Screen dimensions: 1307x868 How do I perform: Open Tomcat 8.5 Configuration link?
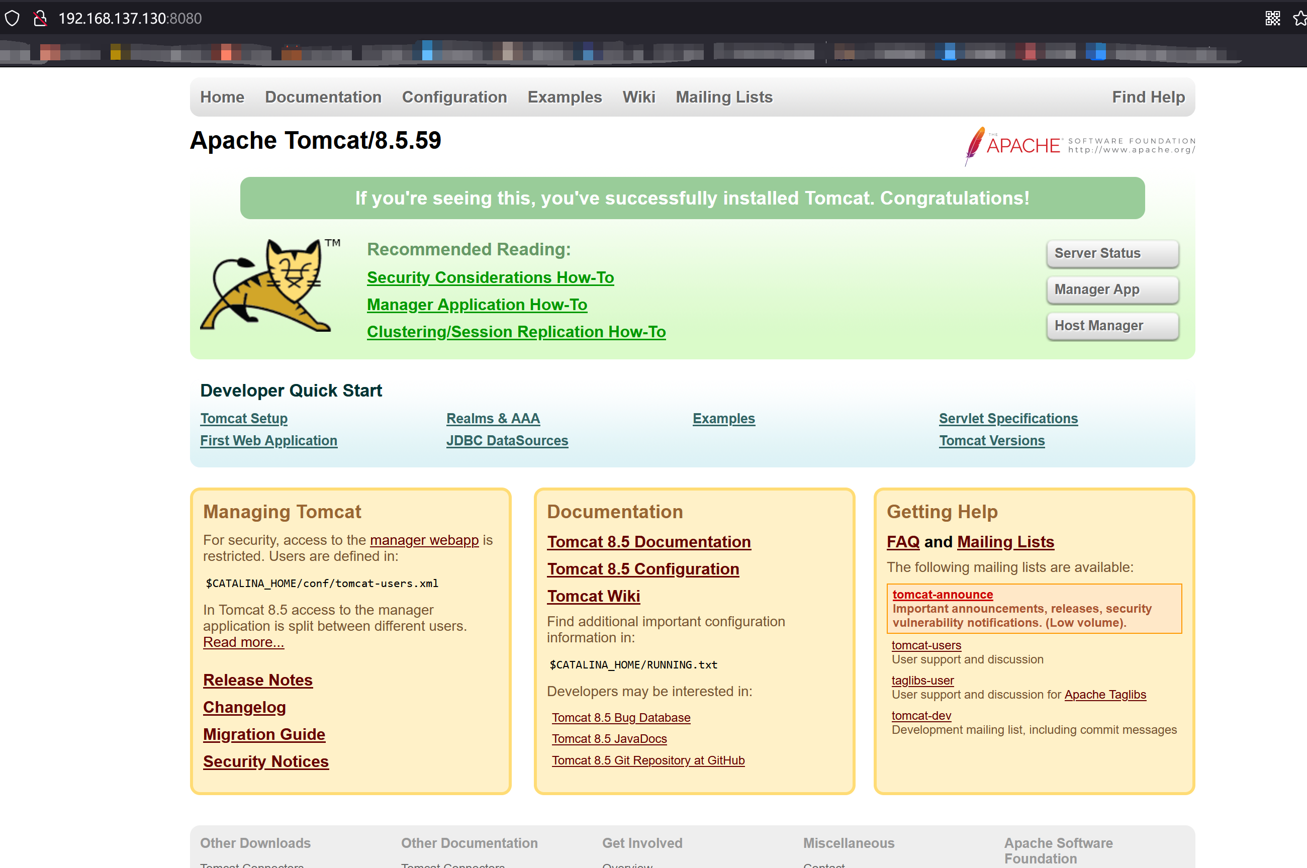click(x=643, y=569)
